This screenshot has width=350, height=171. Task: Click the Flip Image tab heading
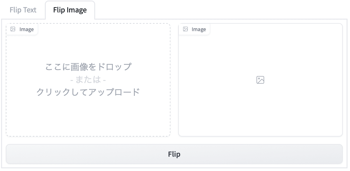[70, 10]
